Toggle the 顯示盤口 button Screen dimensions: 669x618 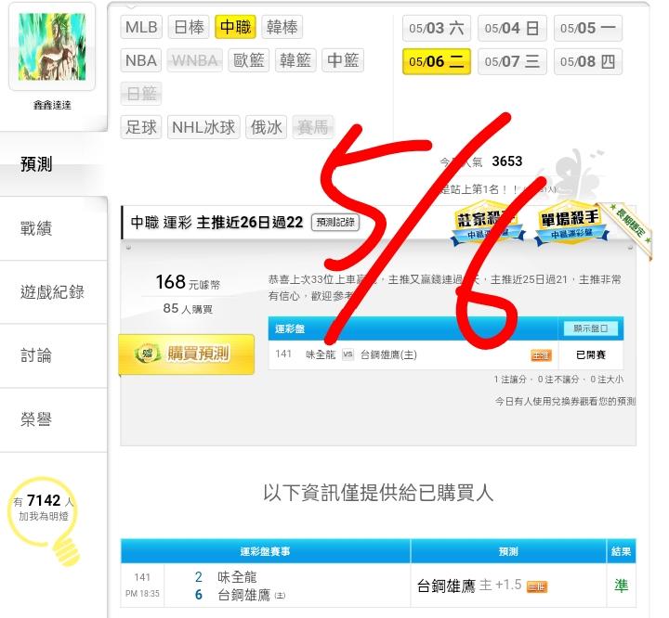click(x=591, y=328)
